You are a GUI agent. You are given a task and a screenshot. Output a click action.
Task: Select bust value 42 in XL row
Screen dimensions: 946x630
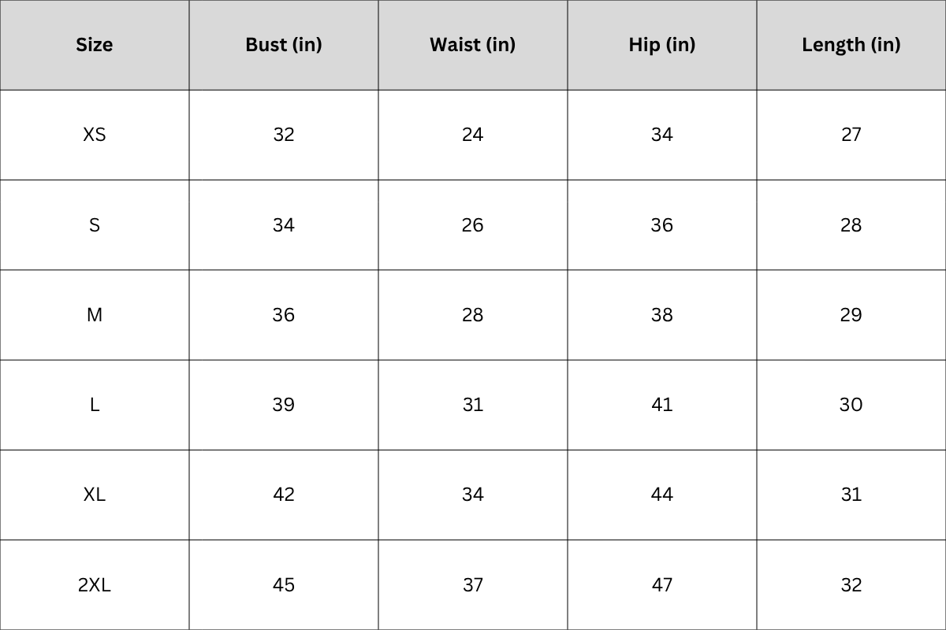(x=284, y=495)
